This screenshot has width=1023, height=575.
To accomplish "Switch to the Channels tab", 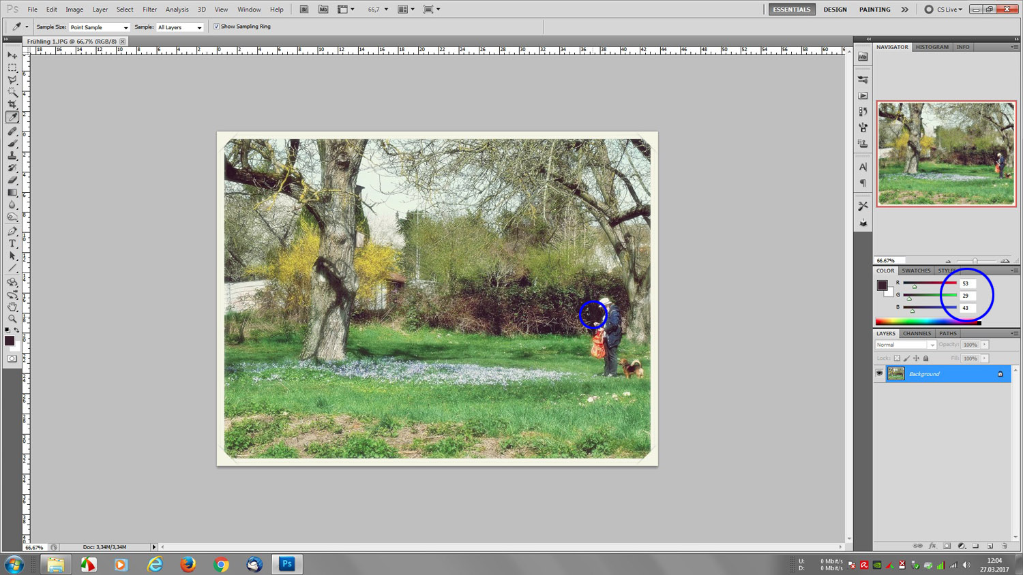I will 917,333.
